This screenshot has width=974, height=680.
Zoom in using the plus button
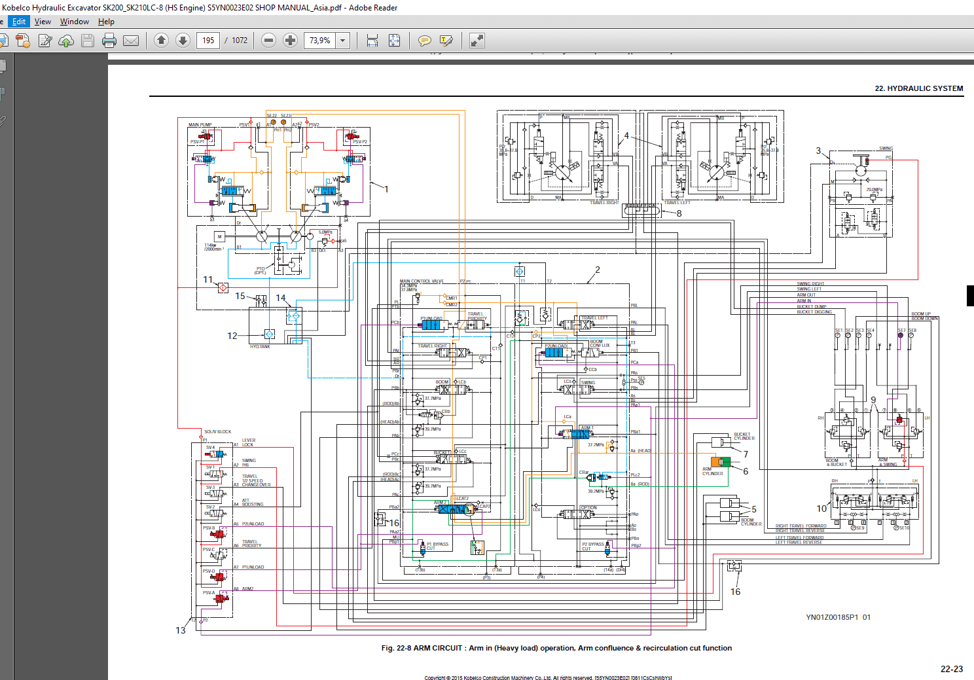[290, 41]
